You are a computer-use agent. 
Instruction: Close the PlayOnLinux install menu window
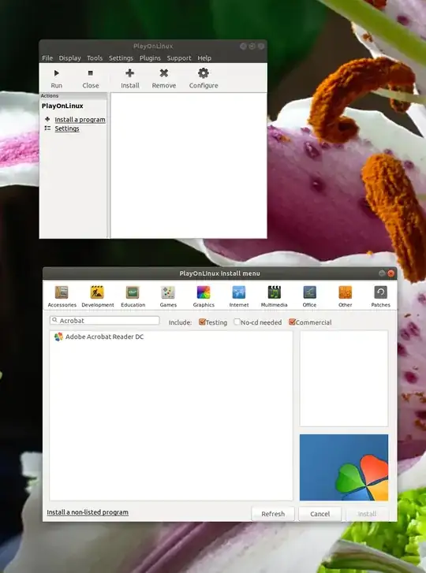(391, 273)
